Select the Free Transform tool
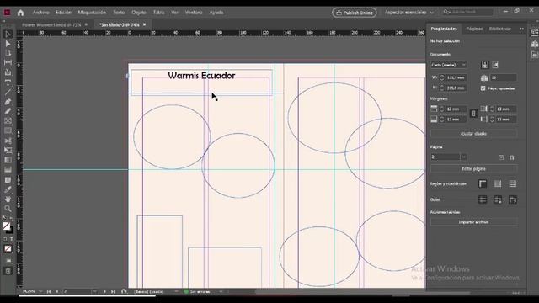Image resolution: width=539 pixels, height=303 pixels. pos(8,150)
